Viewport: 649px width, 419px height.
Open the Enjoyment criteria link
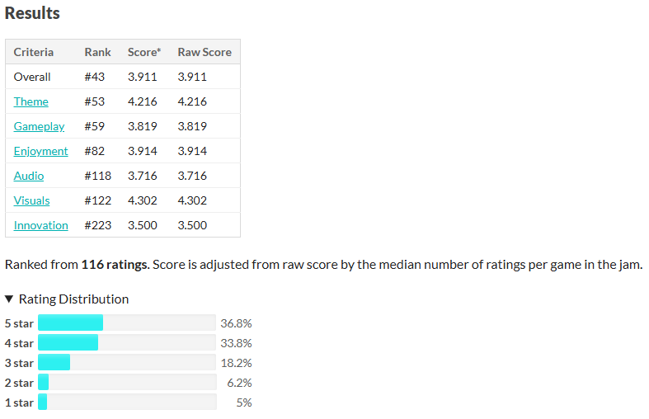click(x=40, y=151)
